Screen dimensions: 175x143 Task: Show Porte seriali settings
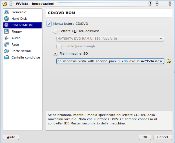point(23,51)
